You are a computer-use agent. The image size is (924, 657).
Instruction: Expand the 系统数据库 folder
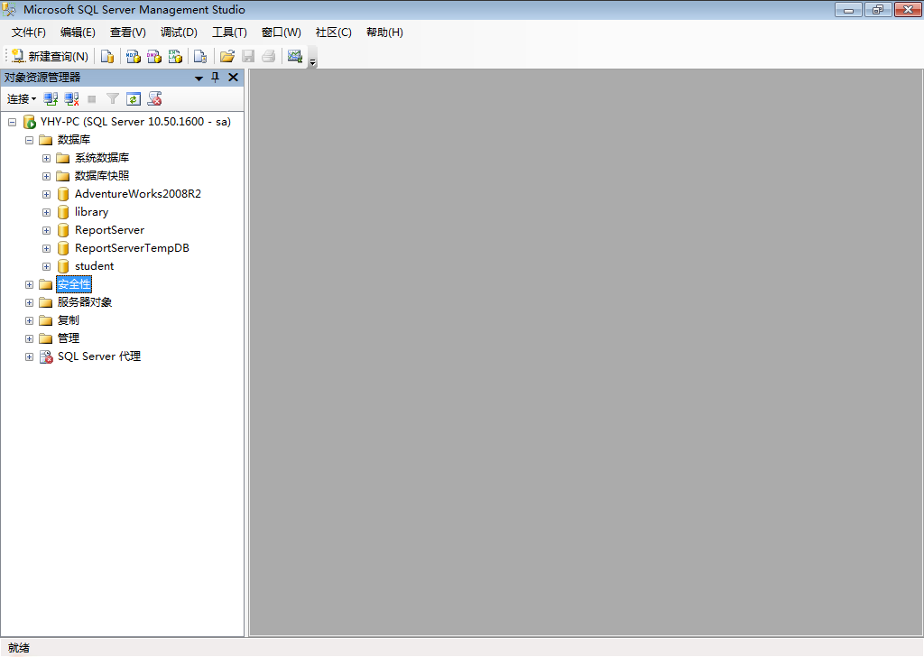(46, 159)
